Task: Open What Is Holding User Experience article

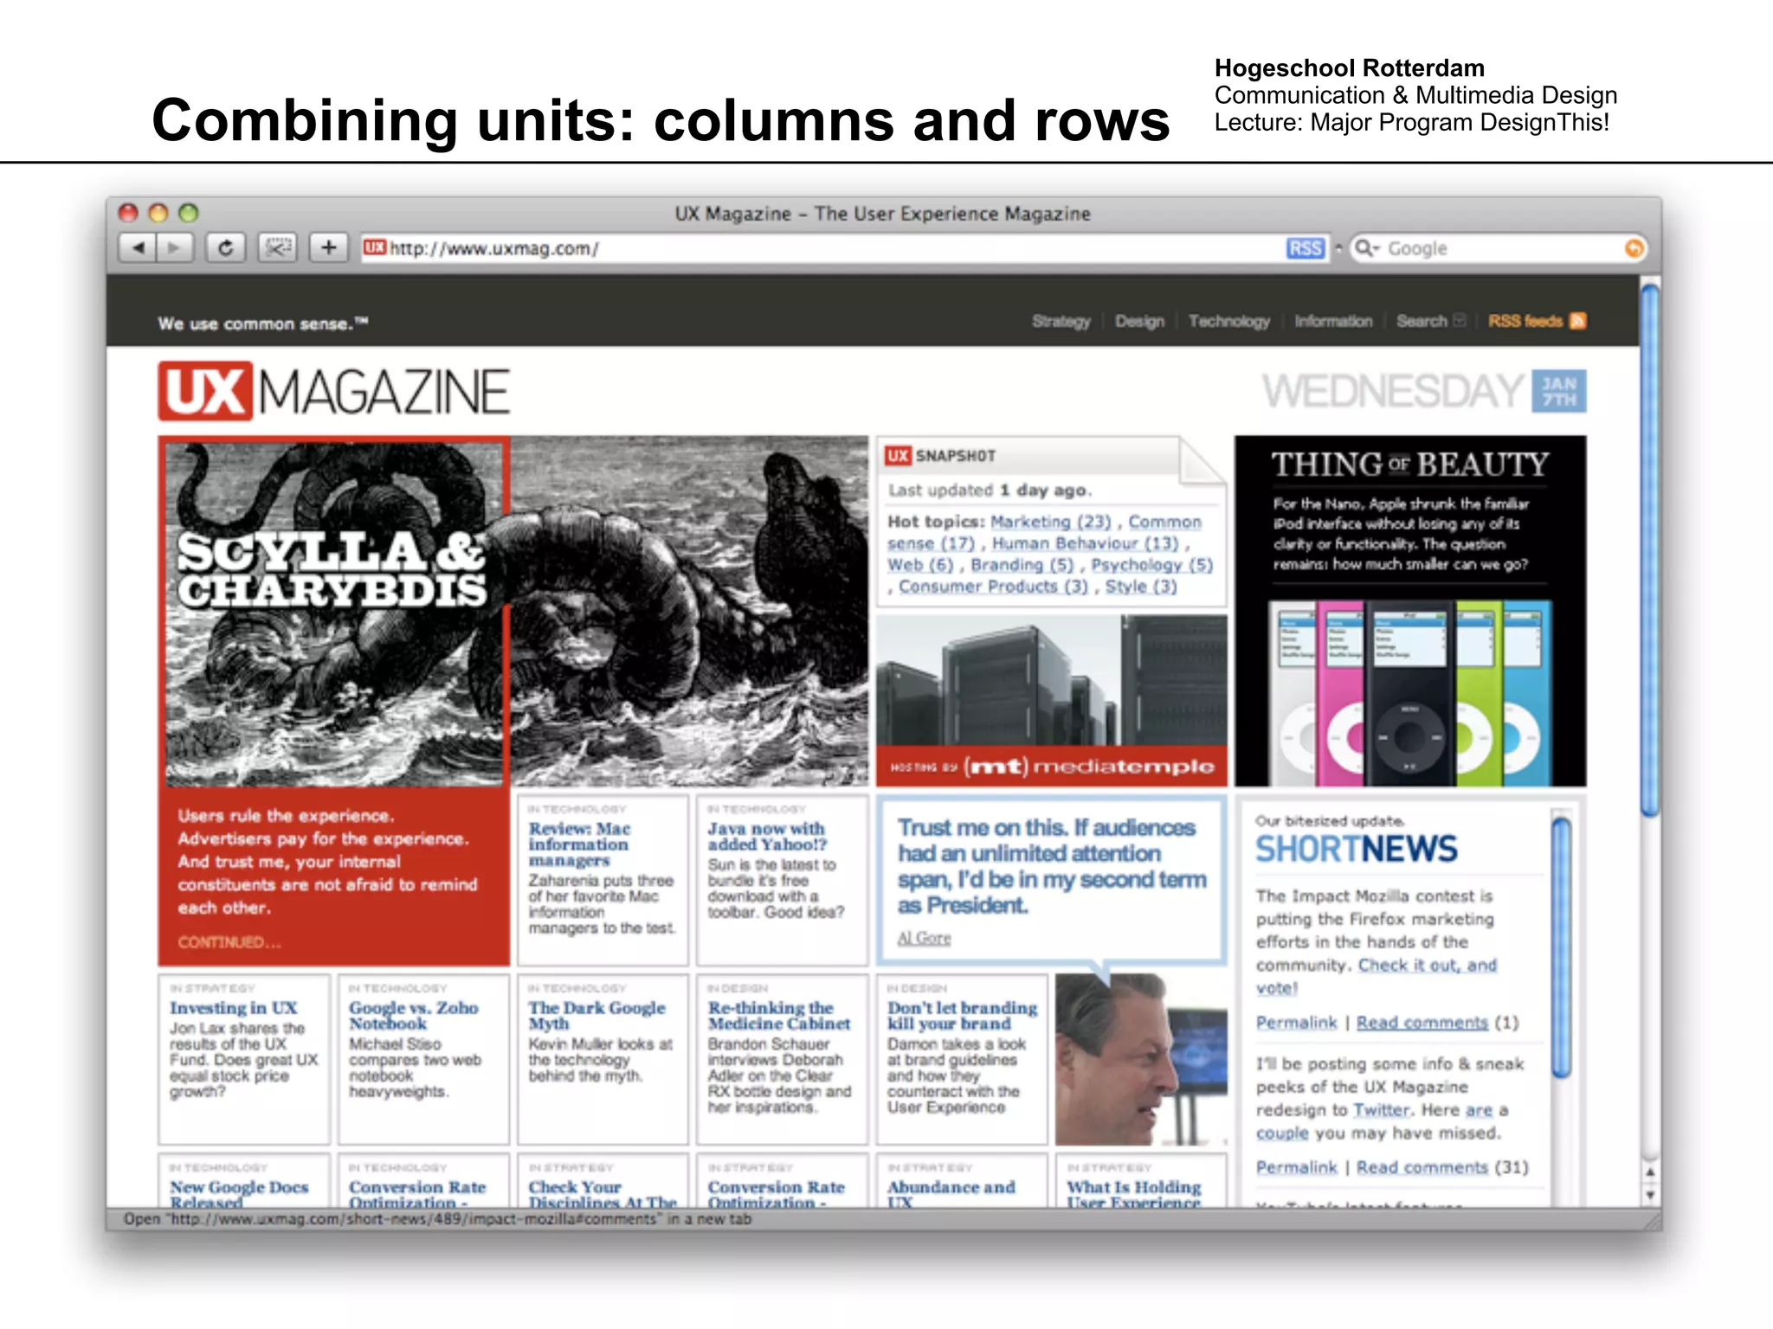Action: (1134, 1194)
